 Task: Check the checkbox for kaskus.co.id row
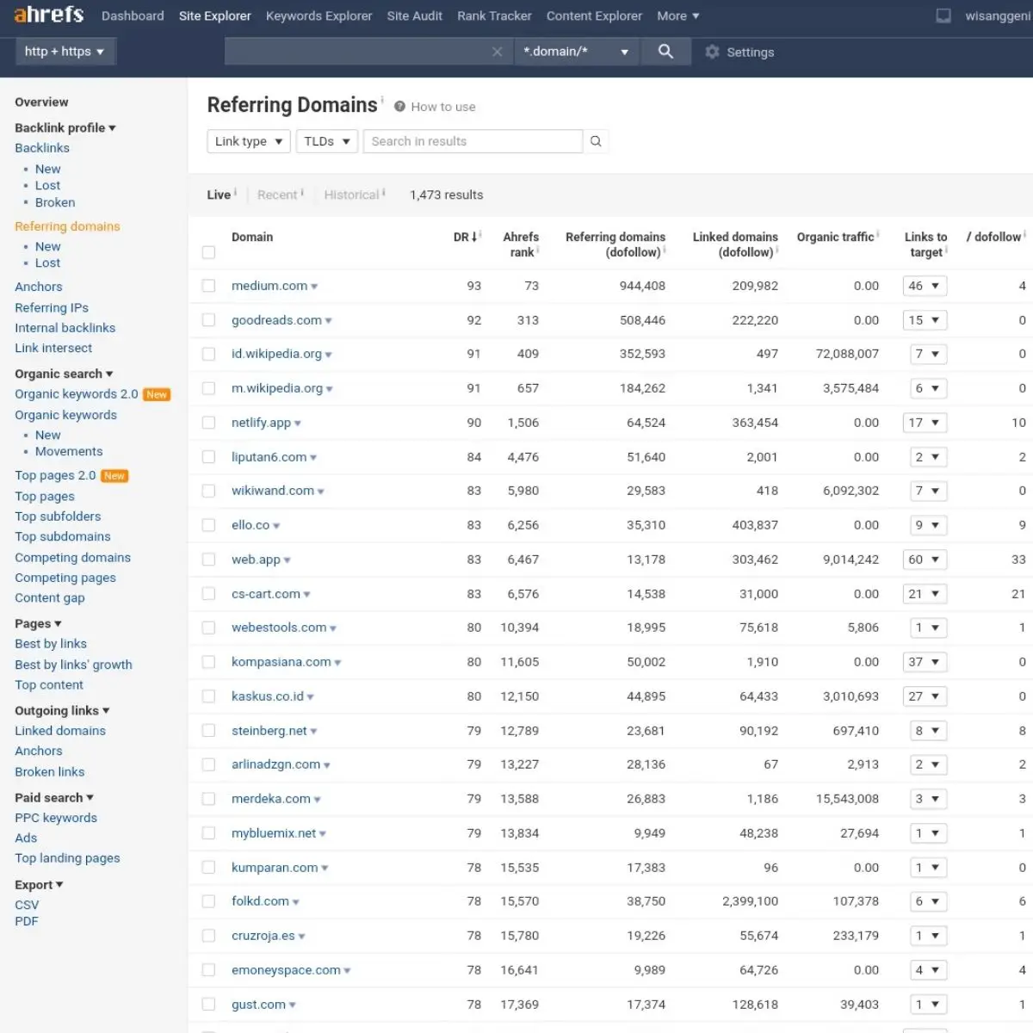[208, 696]
